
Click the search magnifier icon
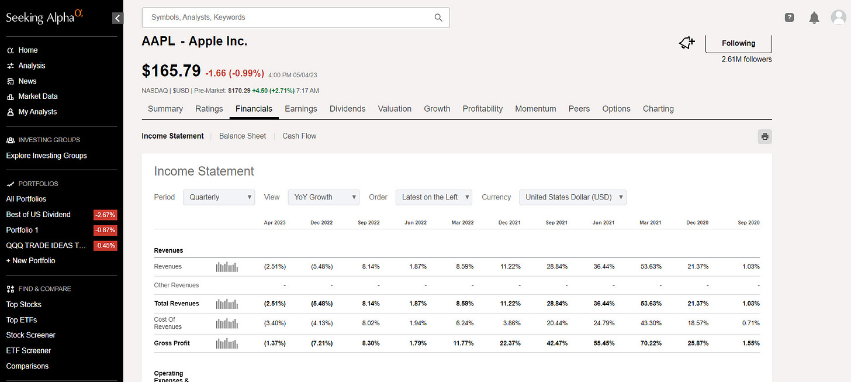pos(438,18)
